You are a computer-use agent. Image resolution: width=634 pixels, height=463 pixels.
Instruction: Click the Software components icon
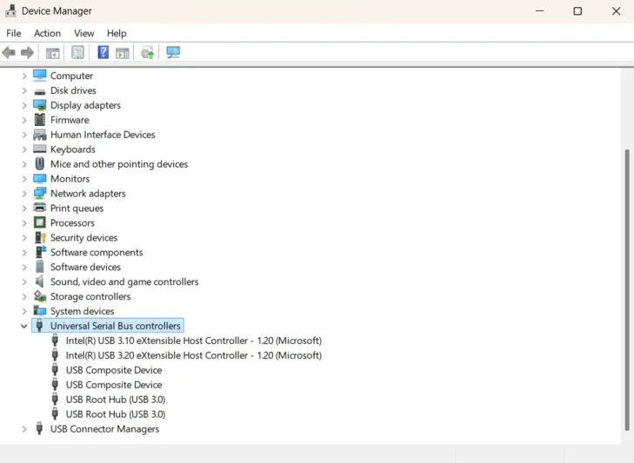40,252
